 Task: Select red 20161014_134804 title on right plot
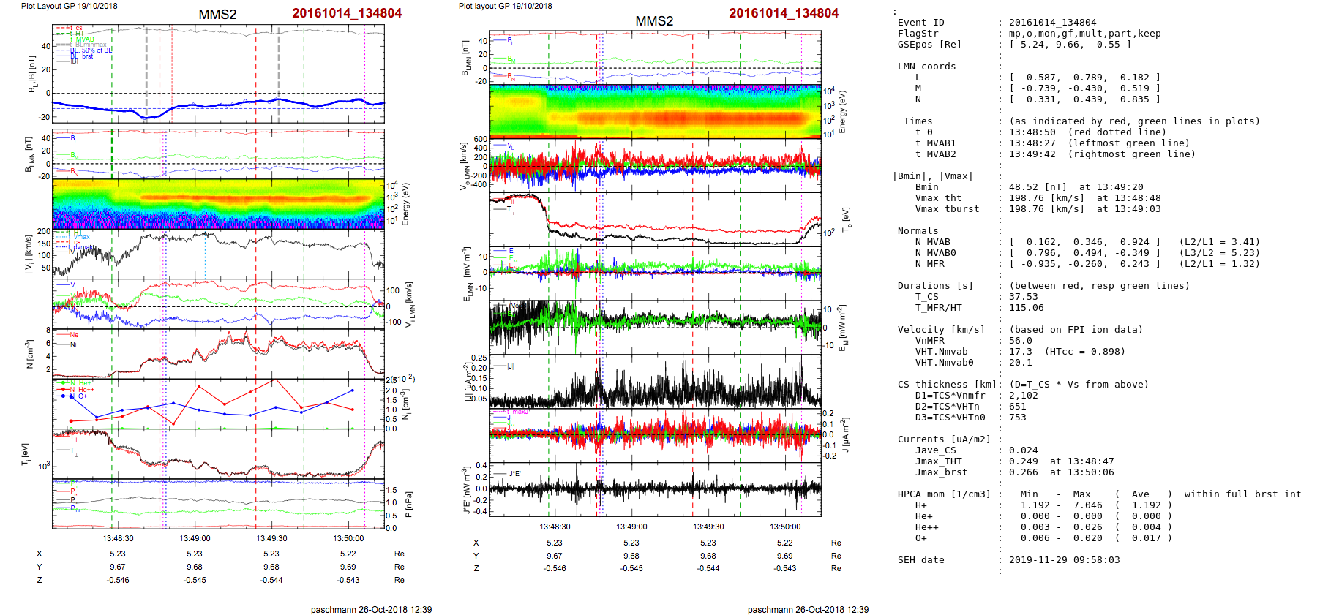pos(784,13)
